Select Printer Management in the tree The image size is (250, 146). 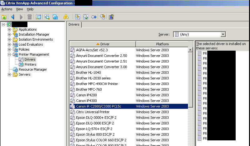point(34,54)
